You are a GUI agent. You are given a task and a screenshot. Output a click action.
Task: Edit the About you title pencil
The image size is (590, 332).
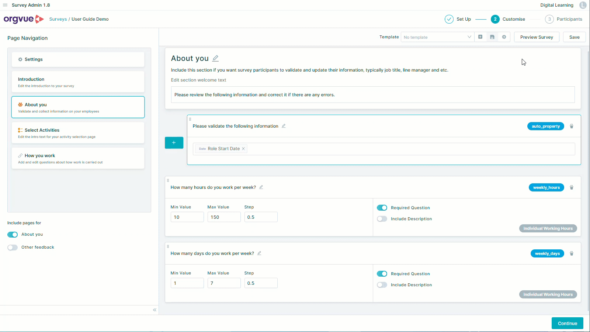(x=216, y=58)
